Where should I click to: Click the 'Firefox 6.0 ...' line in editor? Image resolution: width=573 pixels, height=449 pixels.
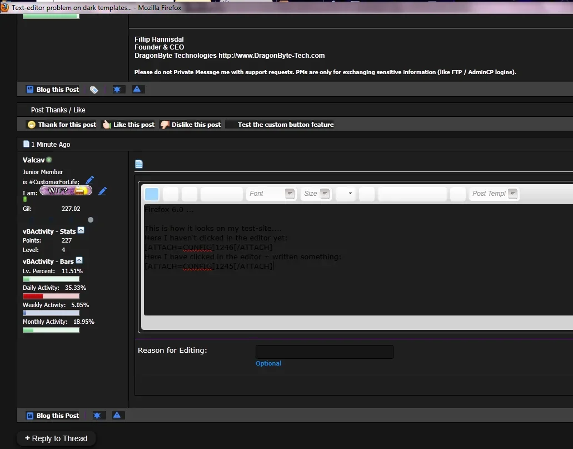[169, 209]
